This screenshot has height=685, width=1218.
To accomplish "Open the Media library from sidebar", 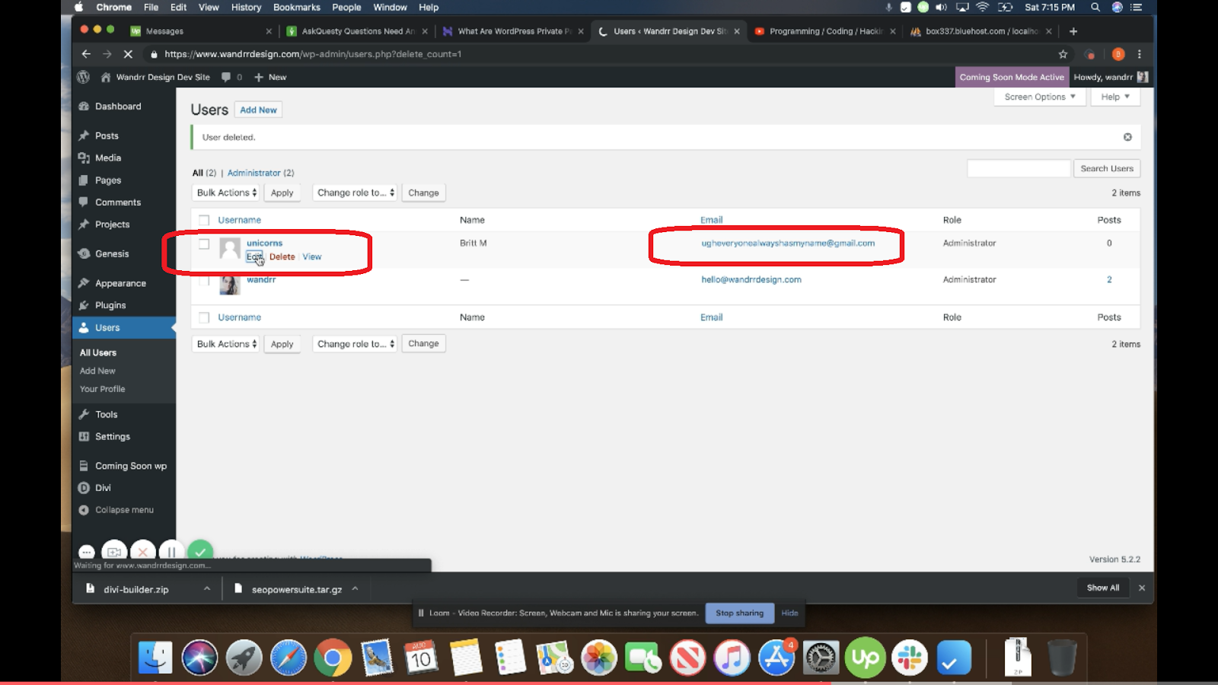I will pos(107,158).
